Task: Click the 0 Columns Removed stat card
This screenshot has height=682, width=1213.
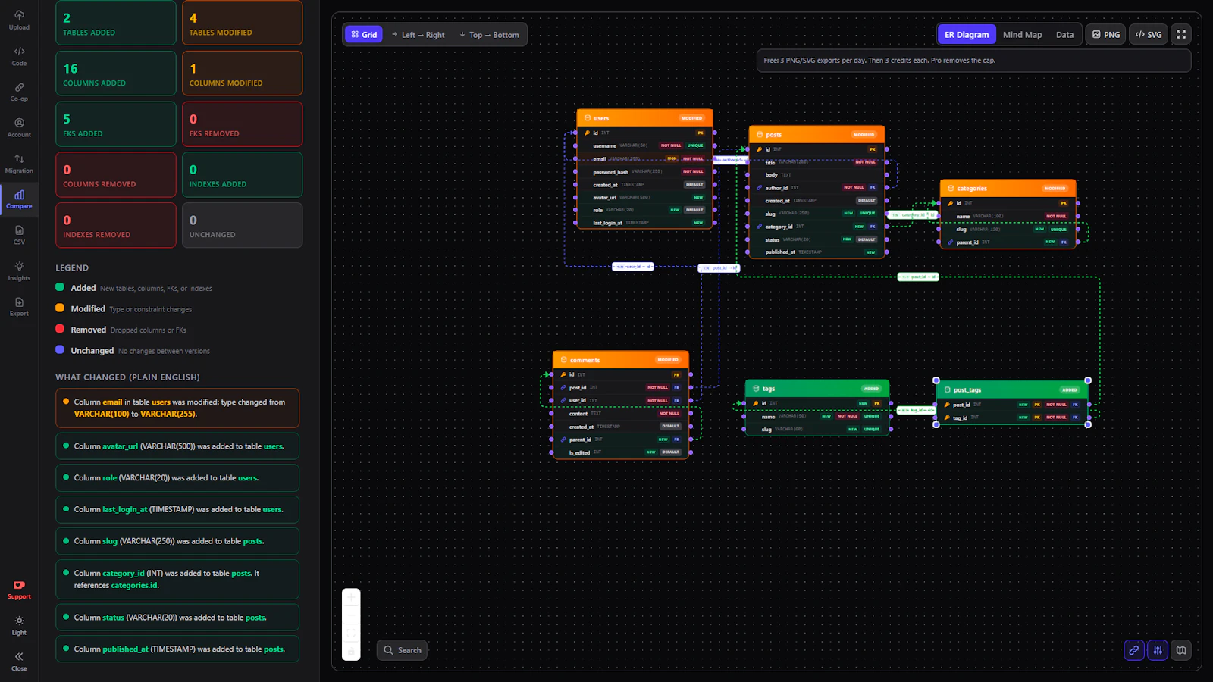Action: click(116, 175)
